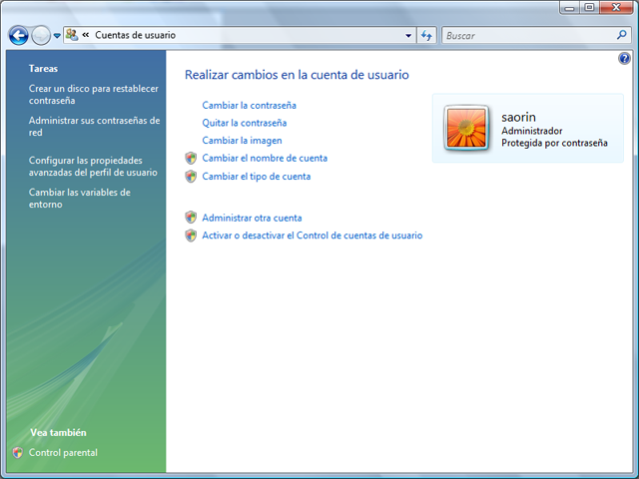Screen dimensions: 639x479
Task: Click the shield icon beside Administrar otra cuenta
Action: [191, 218]
